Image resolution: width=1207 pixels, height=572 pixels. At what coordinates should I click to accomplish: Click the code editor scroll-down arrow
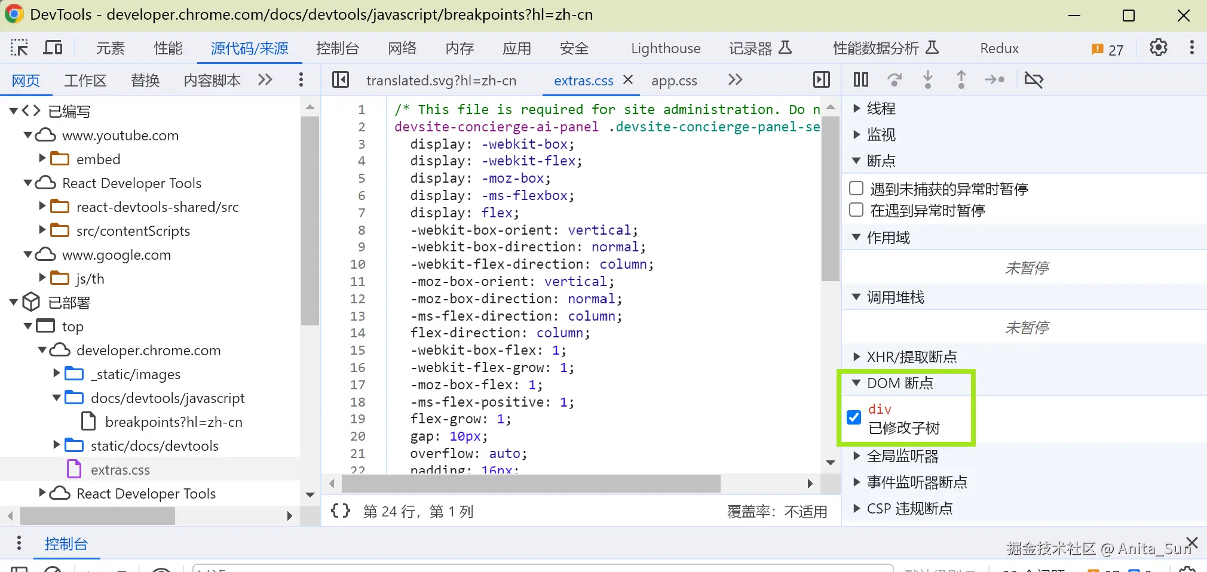click(831, 463)
